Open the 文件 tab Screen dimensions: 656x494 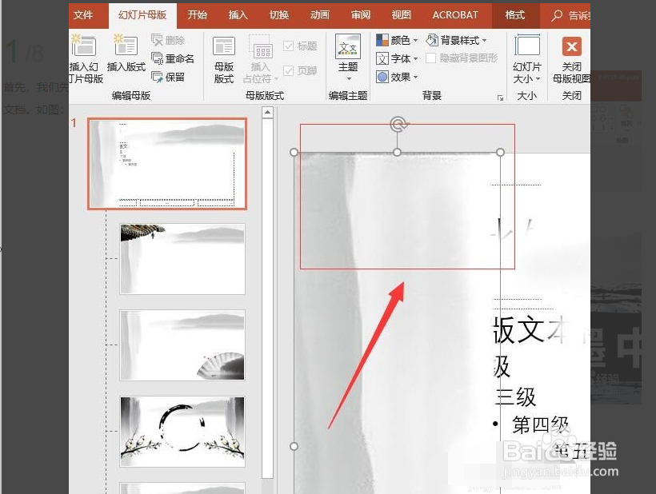click(83, 15)
